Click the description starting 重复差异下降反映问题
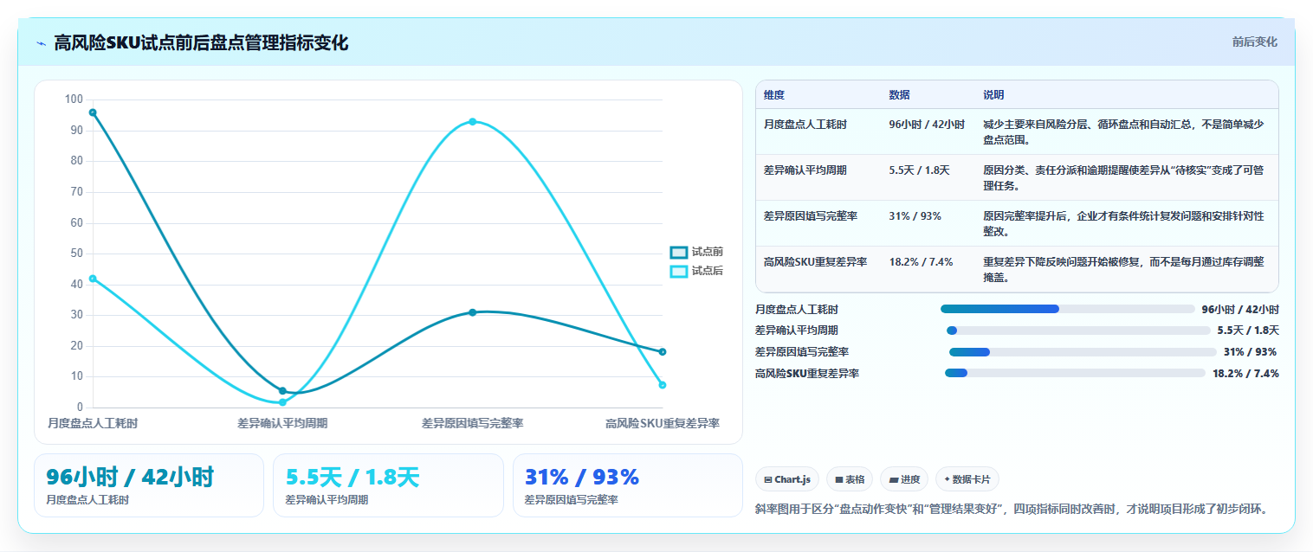1313x552 pixels. click(1123, 270)
